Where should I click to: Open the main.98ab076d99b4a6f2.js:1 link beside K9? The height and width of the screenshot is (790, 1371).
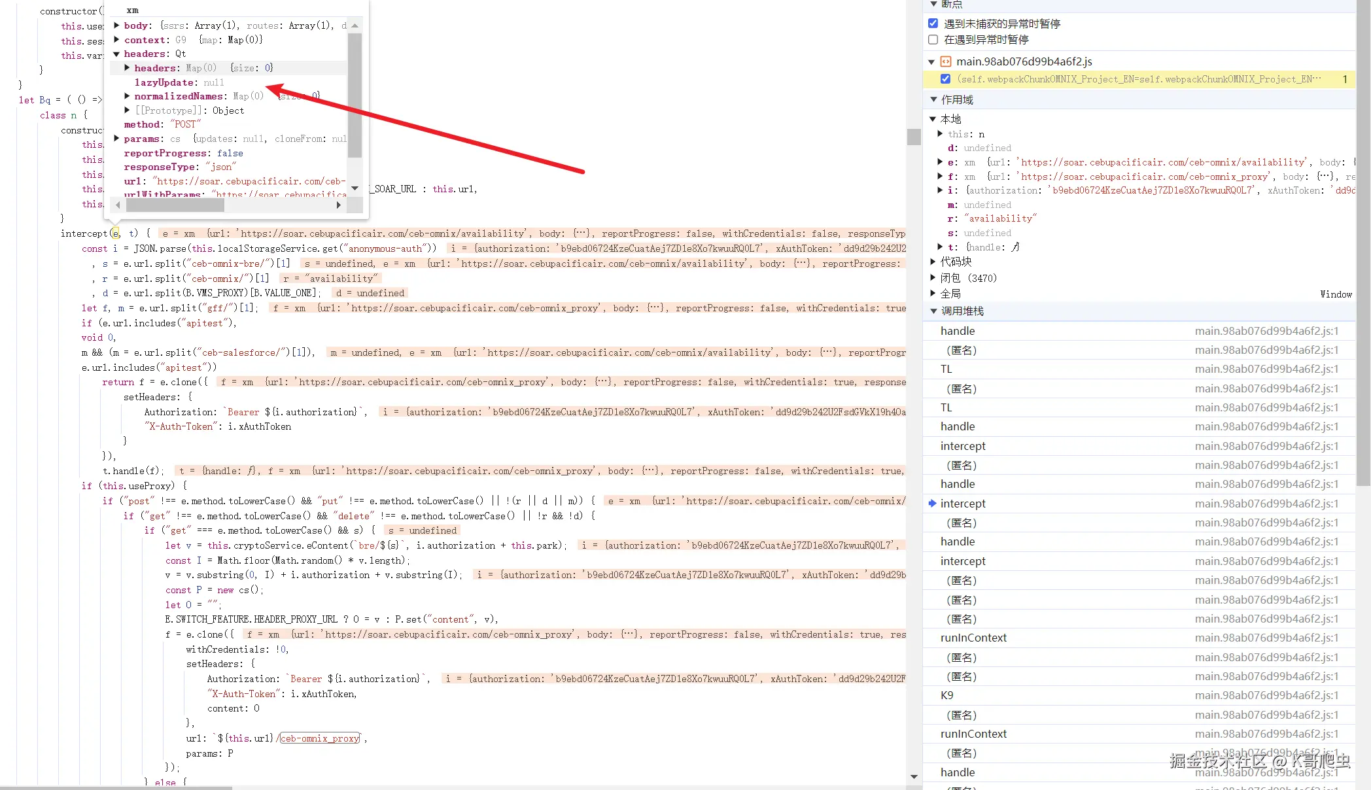tap(1266, 695)
